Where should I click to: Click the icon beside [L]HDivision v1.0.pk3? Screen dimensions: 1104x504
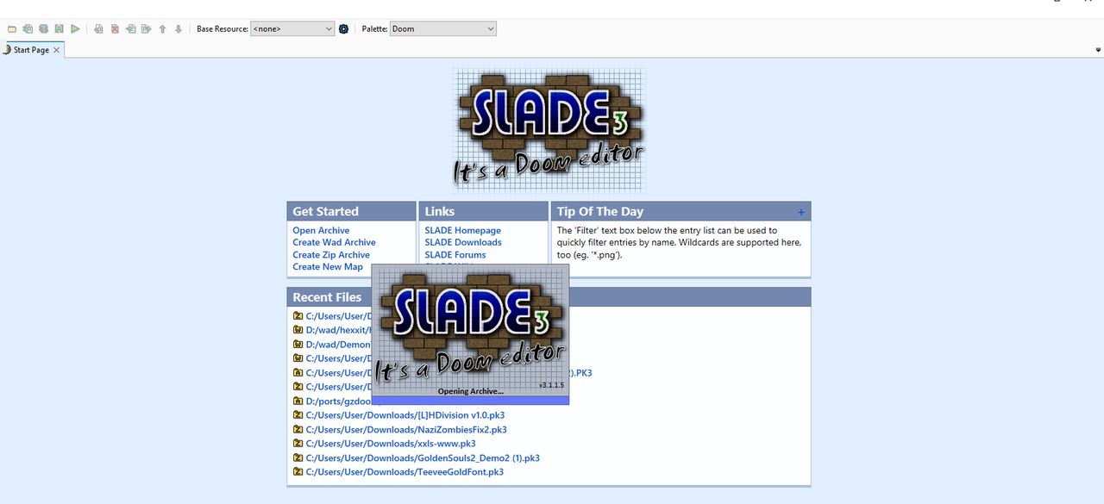(x=298, y=415)
